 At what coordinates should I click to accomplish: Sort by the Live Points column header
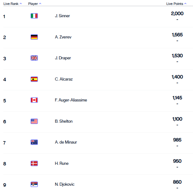click(x=176, y=4)
